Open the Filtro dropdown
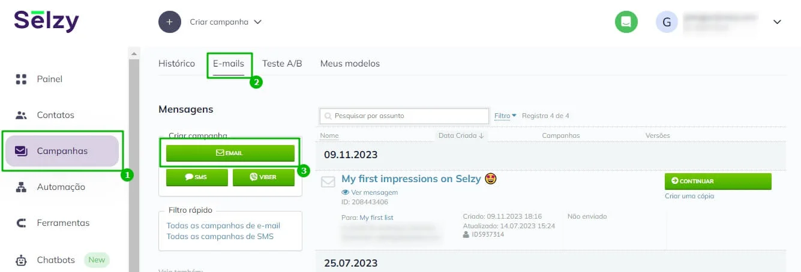Screen dimensions: 801x272 pos(505,116)
